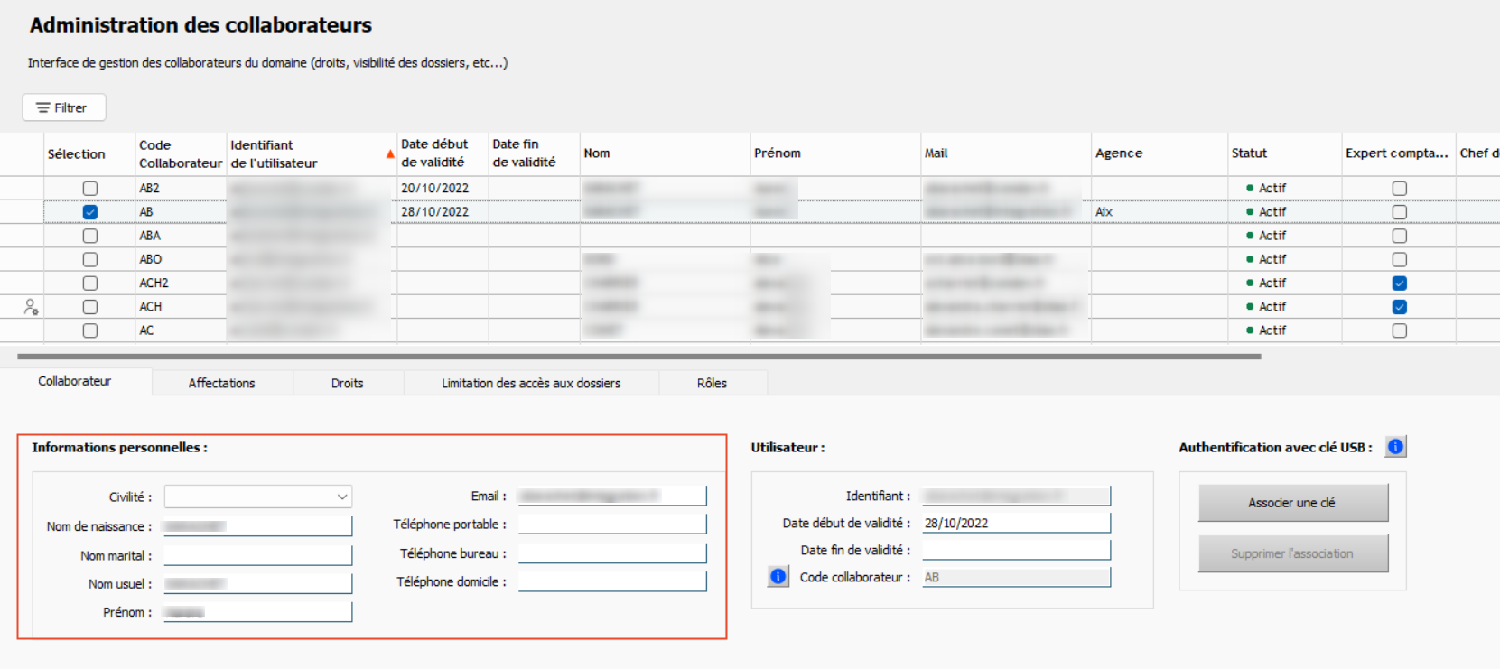The width and height of the screenshot is (1500, 669).
Task: Open the Droits tab
Action: click(347, 383)
